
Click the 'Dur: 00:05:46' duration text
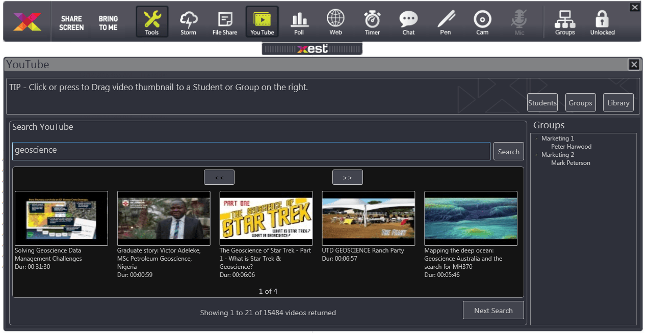(x=443, y=275)
